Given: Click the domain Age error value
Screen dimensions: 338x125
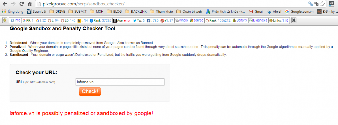Looking at the screenshot, I should pyautogui.click(x=127, y=20).
